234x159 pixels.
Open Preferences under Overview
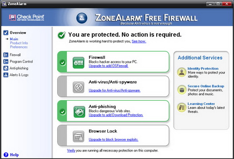tap(19, 47)
